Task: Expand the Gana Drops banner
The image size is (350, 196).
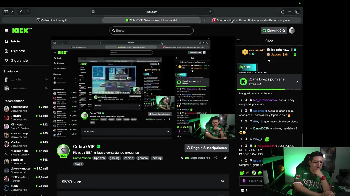Action: [x=297, y=81]
